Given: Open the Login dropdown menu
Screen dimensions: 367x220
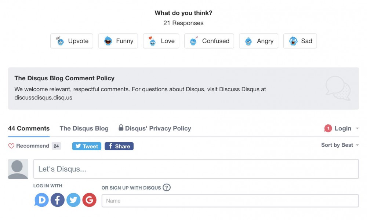Looking at the screenshot, I should [343, 128].
